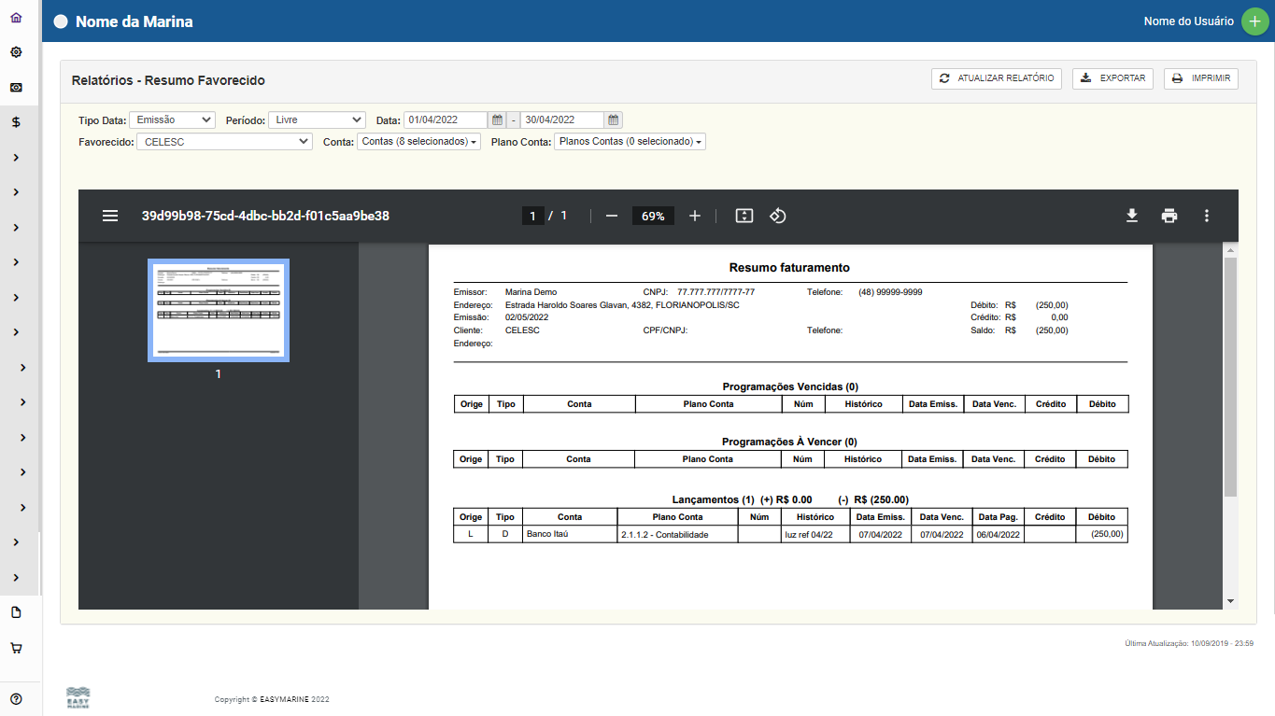Image resolution: width=1275 pixels, height=716 pixels.
Task: Download the PDF using viewer download icon
Action: point(1131,216)
